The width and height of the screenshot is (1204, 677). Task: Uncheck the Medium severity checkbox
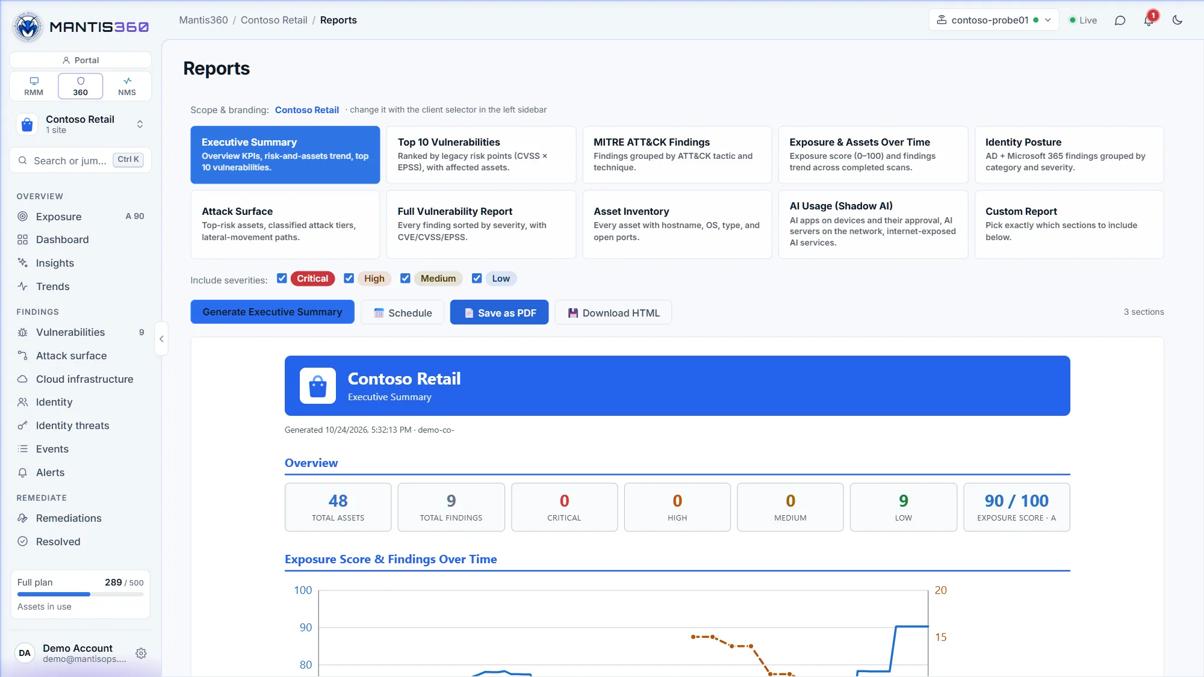[x=405, y=278]
